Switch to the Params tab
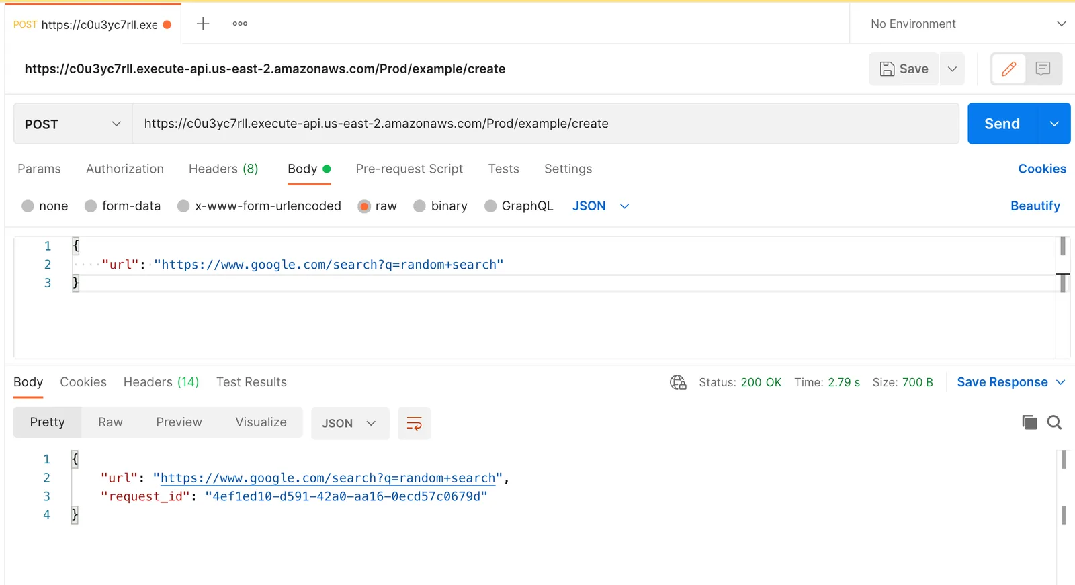Viewport: 1075px width, 585px height. [39, 169]
